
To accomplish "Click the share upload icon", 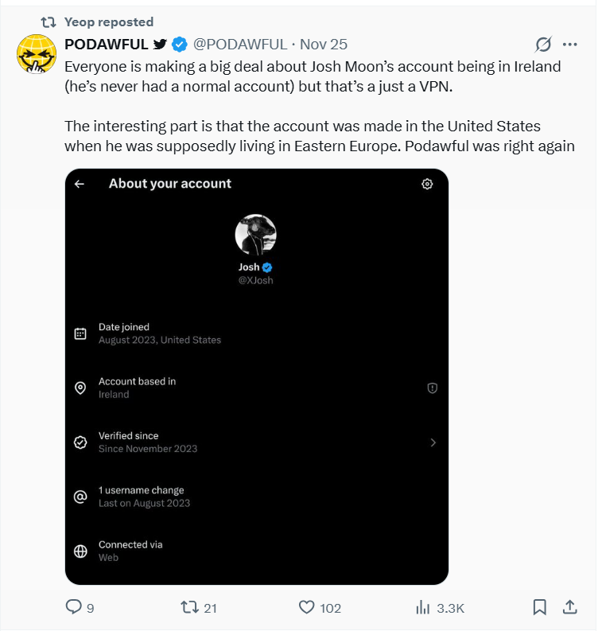I will [x=569, y=607].
